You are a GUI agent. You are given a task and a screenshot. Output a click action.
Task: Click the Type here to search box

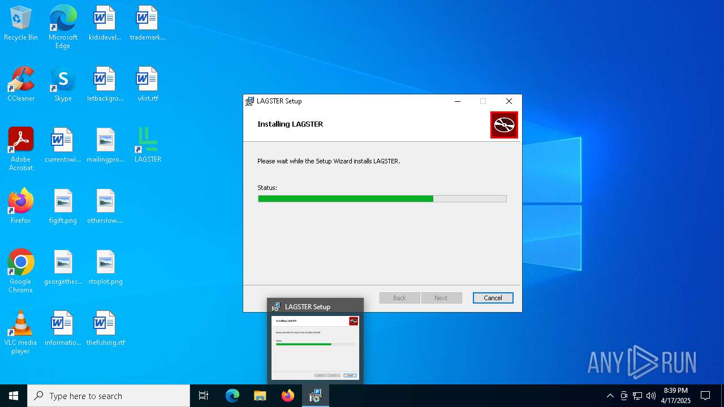pyautogui.click(x=109, y=396)
